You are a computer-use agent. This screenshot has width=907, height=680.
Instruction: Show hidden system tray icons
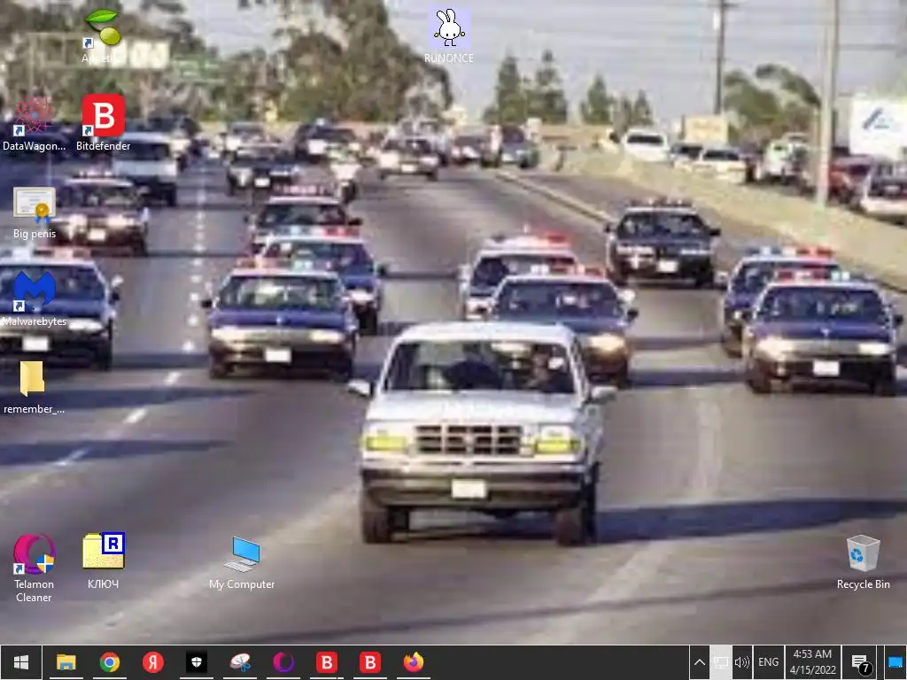point(700,662)
